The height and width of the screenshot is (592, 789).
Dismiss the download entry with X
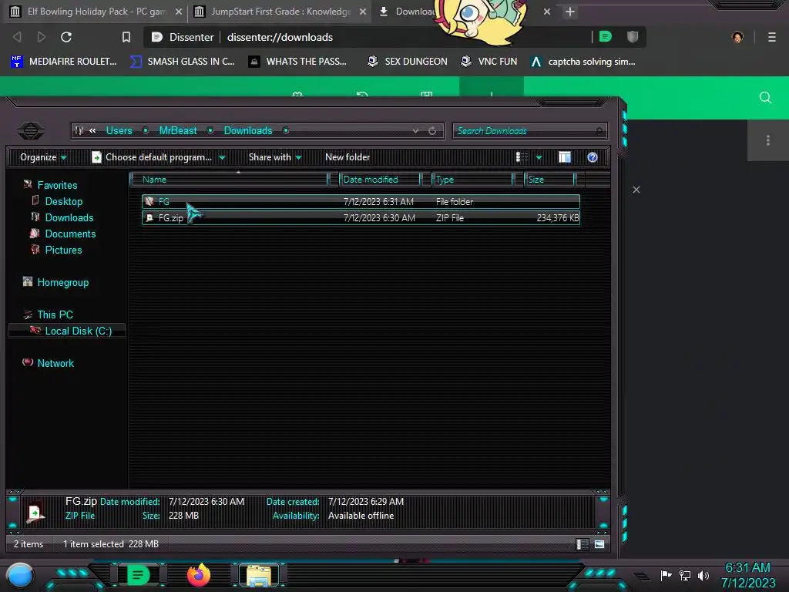pos(636,190)
